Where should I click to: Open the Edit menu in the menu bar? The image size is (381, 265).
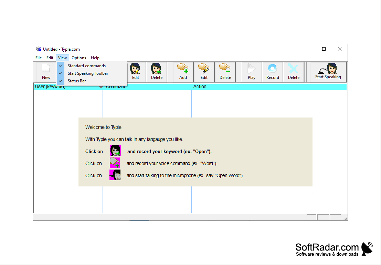tap(50, 58)
